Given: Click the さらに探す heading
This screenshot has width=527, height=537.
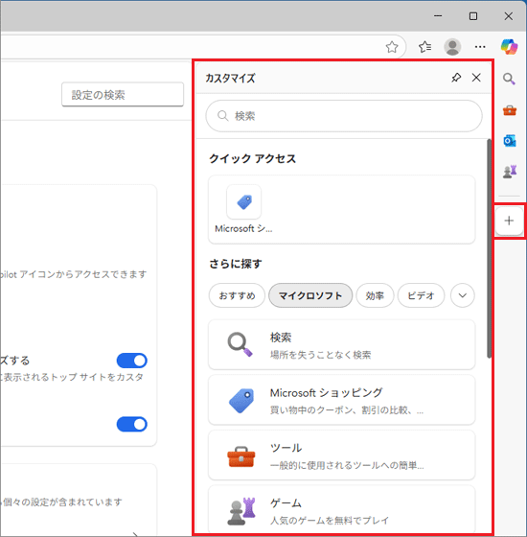Looking at the screenshot, I should (x=236, y=264).
